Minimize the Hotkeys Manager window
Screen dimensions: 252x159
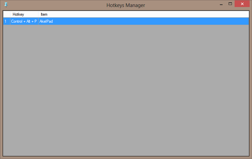tap(221, 4)
